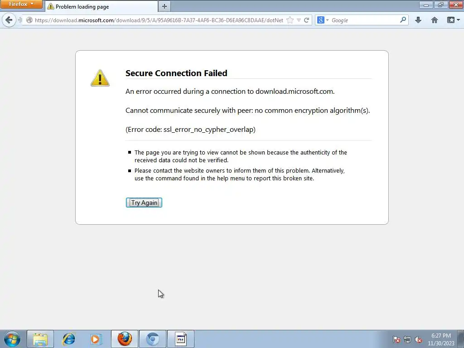Open the Action Center flag icon
Image resolution: width=464 pixels, height=348 pixels.
pyautogui.click(x=396, y=339)
